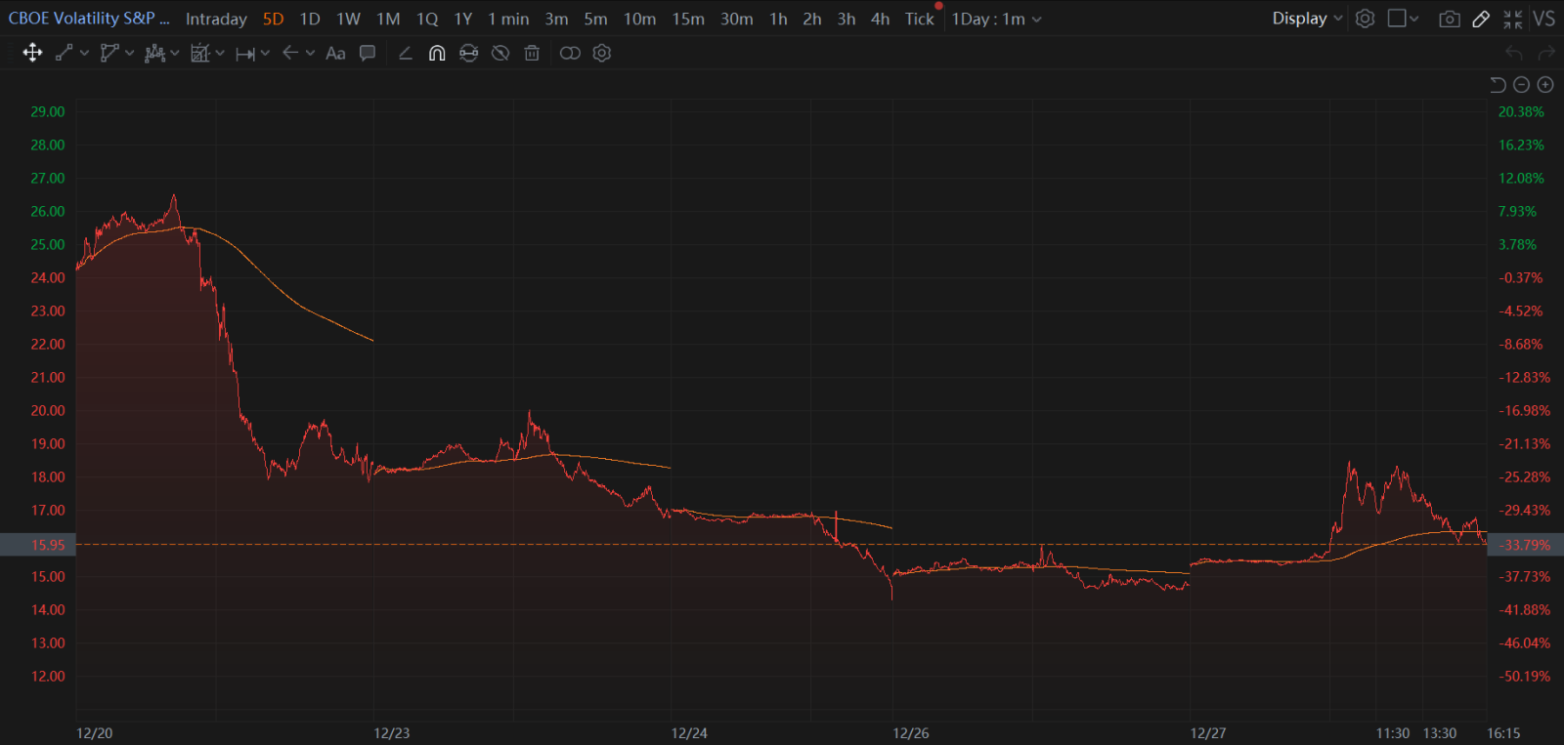The width and height of the screenshot is (1564, 745).
Task: Open the 1Day : 1m interval dropdown
Action: pos(997,19)
